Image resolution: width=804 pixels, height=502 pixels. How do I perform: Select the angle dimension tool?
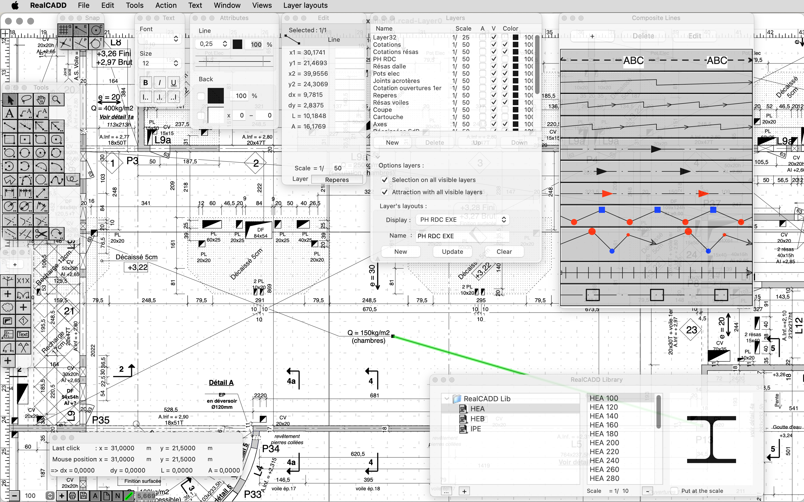pos(41,206)
